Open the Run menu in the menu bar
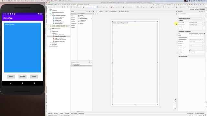 pos(52,1)
